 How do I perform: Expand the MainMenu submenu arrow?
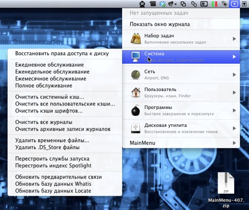coord(234,143)
